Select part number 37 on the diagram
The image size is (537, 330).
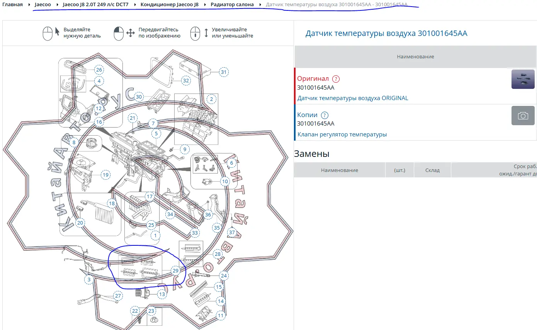(232, 233)
